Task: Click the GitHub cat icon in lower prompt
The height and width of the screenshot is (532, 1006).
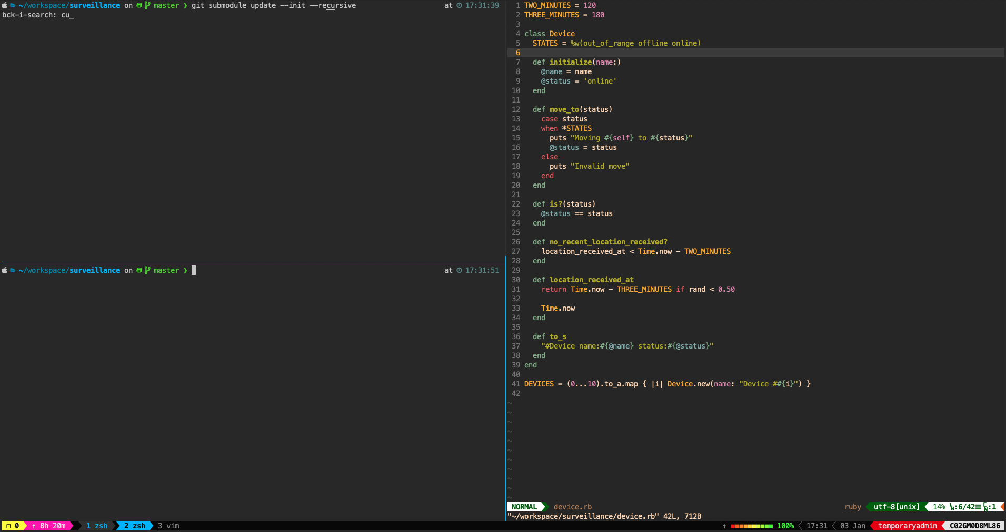Action: coord(140,270)
